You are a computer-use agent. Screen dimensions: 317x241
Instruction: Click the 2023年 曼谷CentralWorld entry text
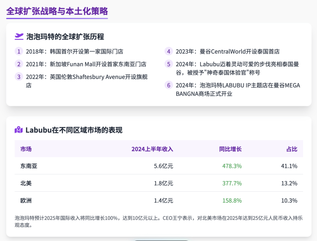point(227,52)
